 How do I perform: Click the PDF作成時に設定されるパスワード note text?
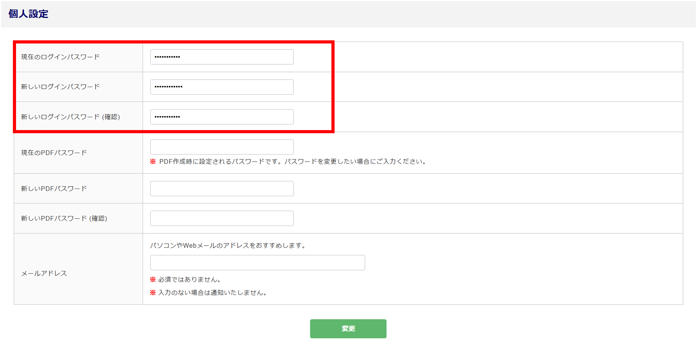(x=292, y=162)
